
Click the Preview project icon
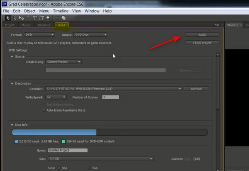click(64, 18)
